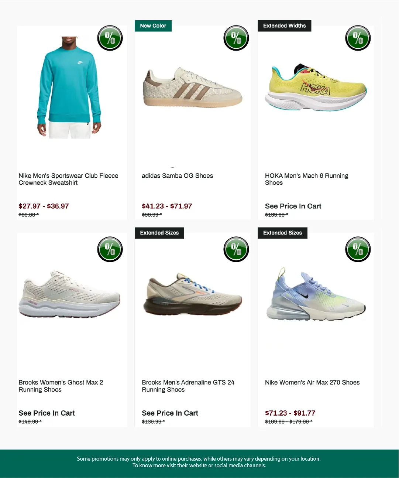View the Nike Air Max 270 shoe image
This screenshot has height=478, width=399.
click(x=316, y=294)
